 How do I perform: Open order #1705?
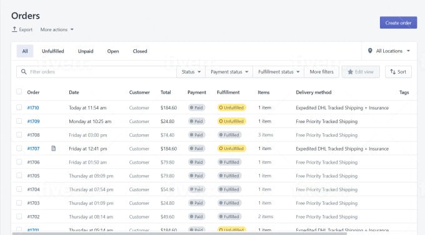(x=33, y=176)
